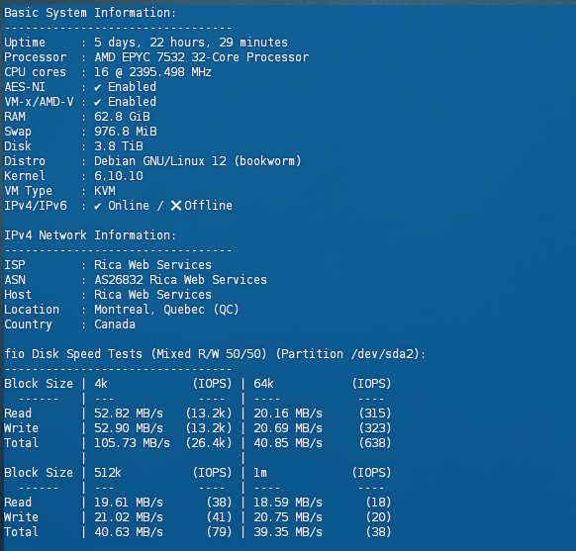This screenshot has height=551, width=576.
Task: Select 1m total speed '39.35 MB/s'
Action: 288,532
